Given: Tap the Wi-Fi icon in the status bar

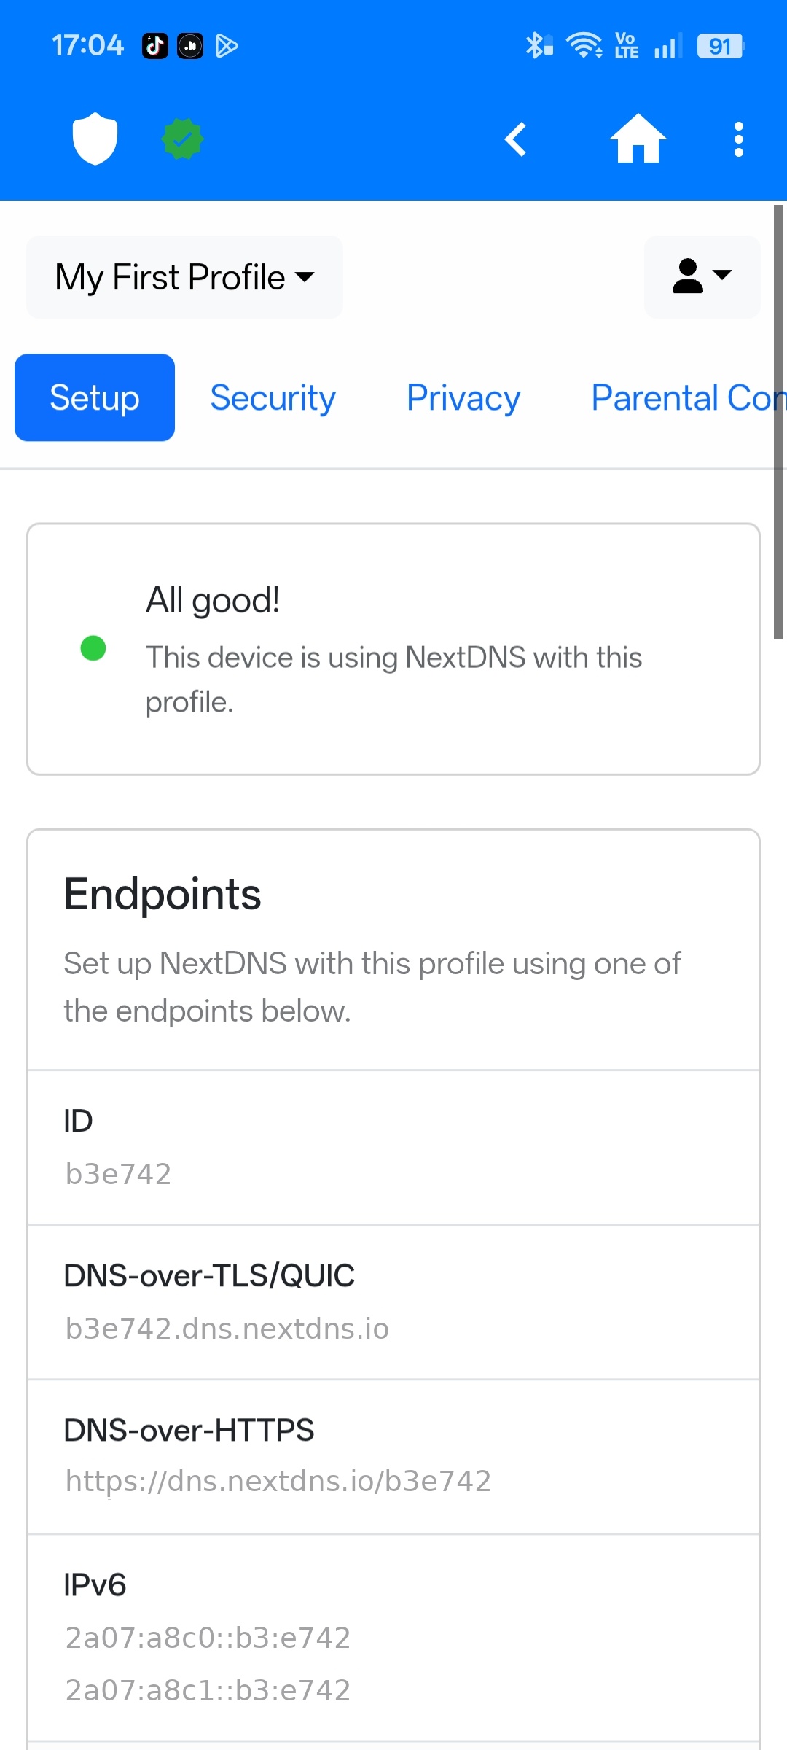Looking at the screenshot, I should (x=583, y=45).
